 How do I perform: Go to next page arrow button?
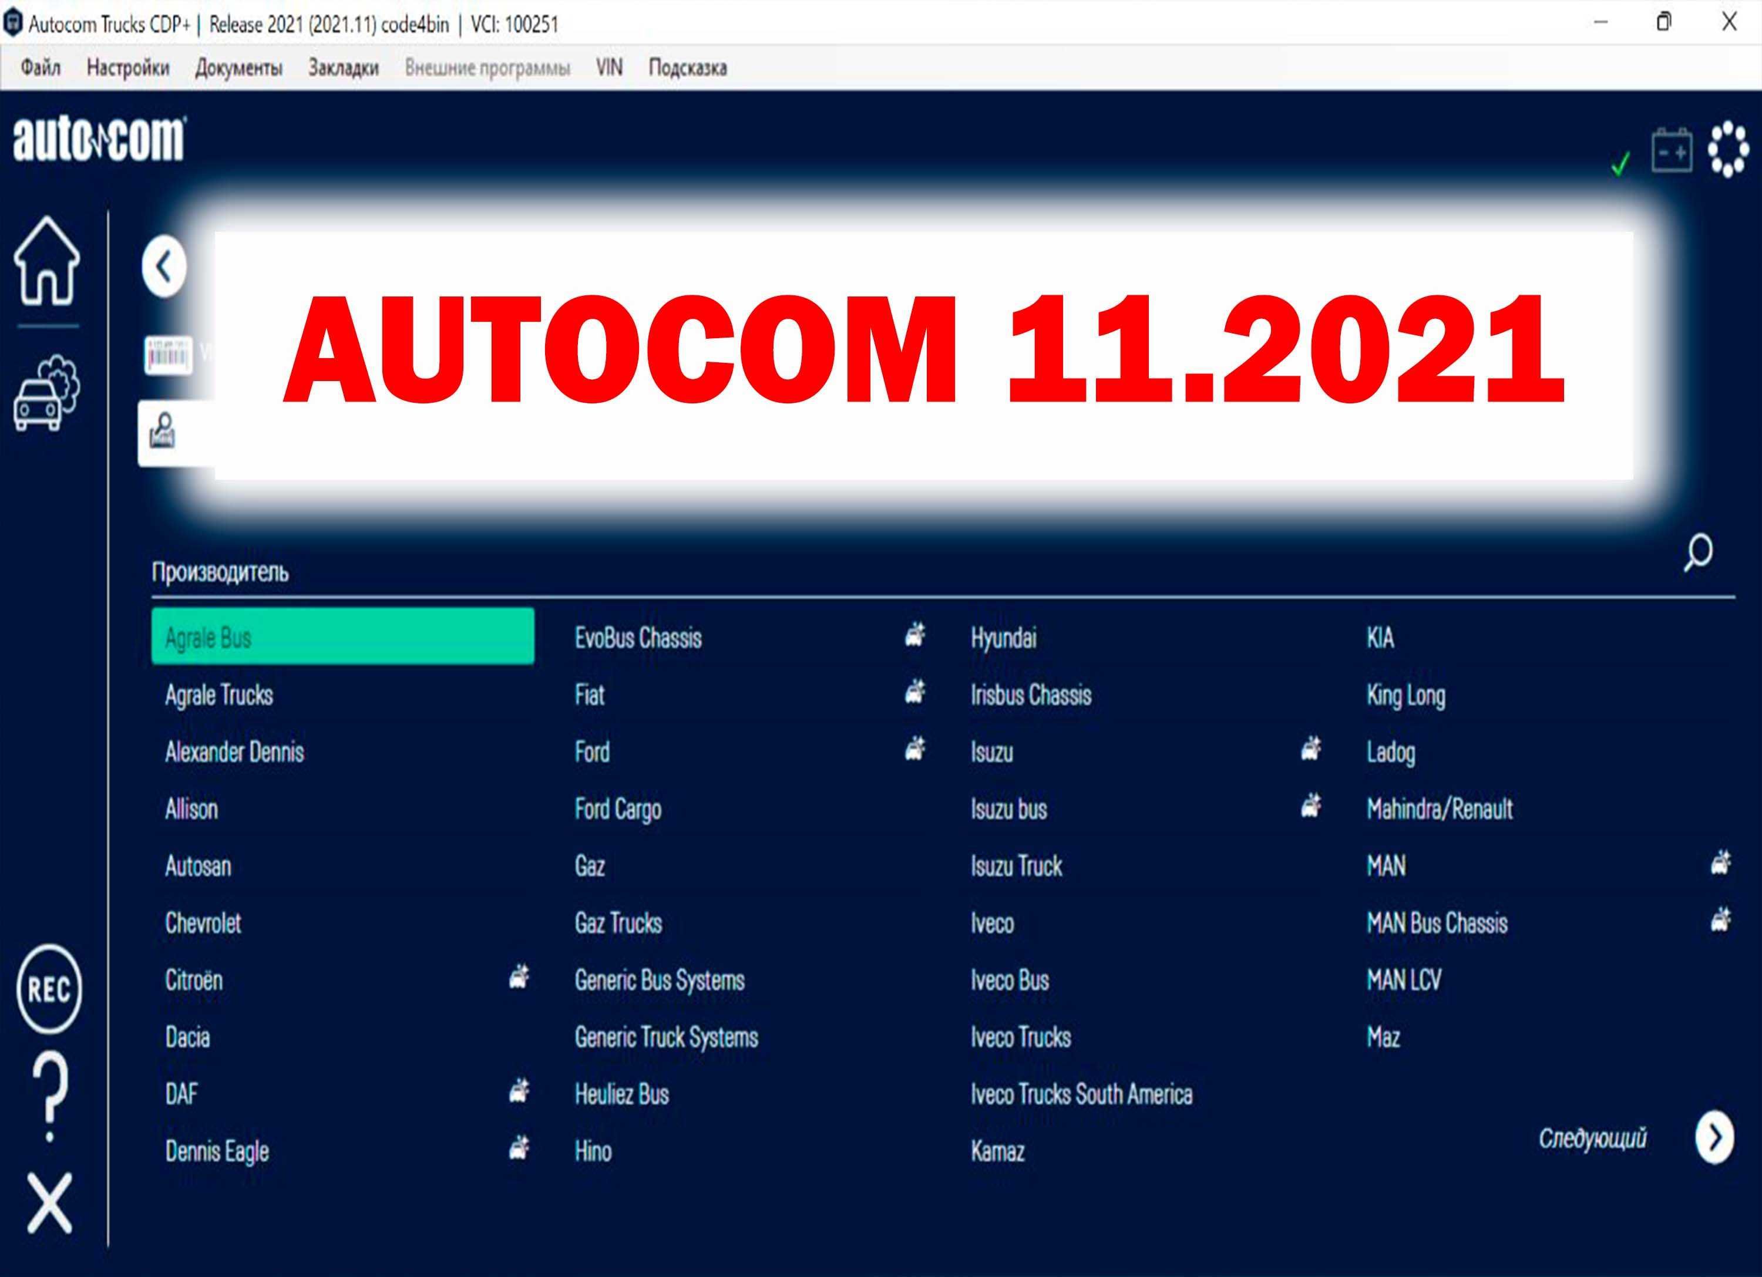pyautogui.click(x=1714, y=1138)
